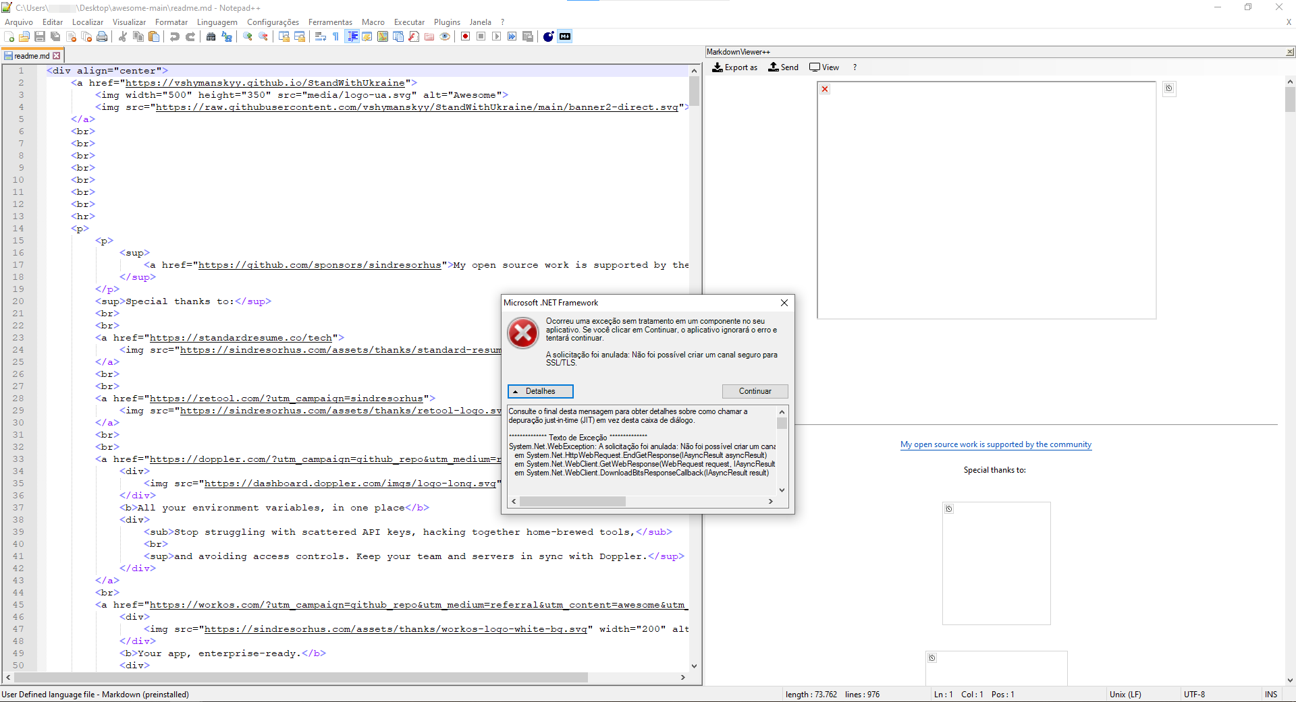Toggle the indent guide toolbar button
Viewport: 1296px width, 702px height.
pos(352,36)
